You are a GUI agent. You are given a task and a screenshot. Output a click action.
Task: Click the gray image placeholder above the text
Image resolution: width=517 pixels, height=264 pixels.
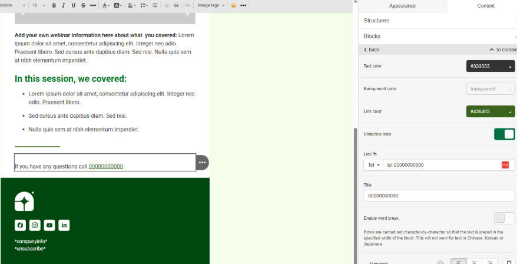click(105, 18)
